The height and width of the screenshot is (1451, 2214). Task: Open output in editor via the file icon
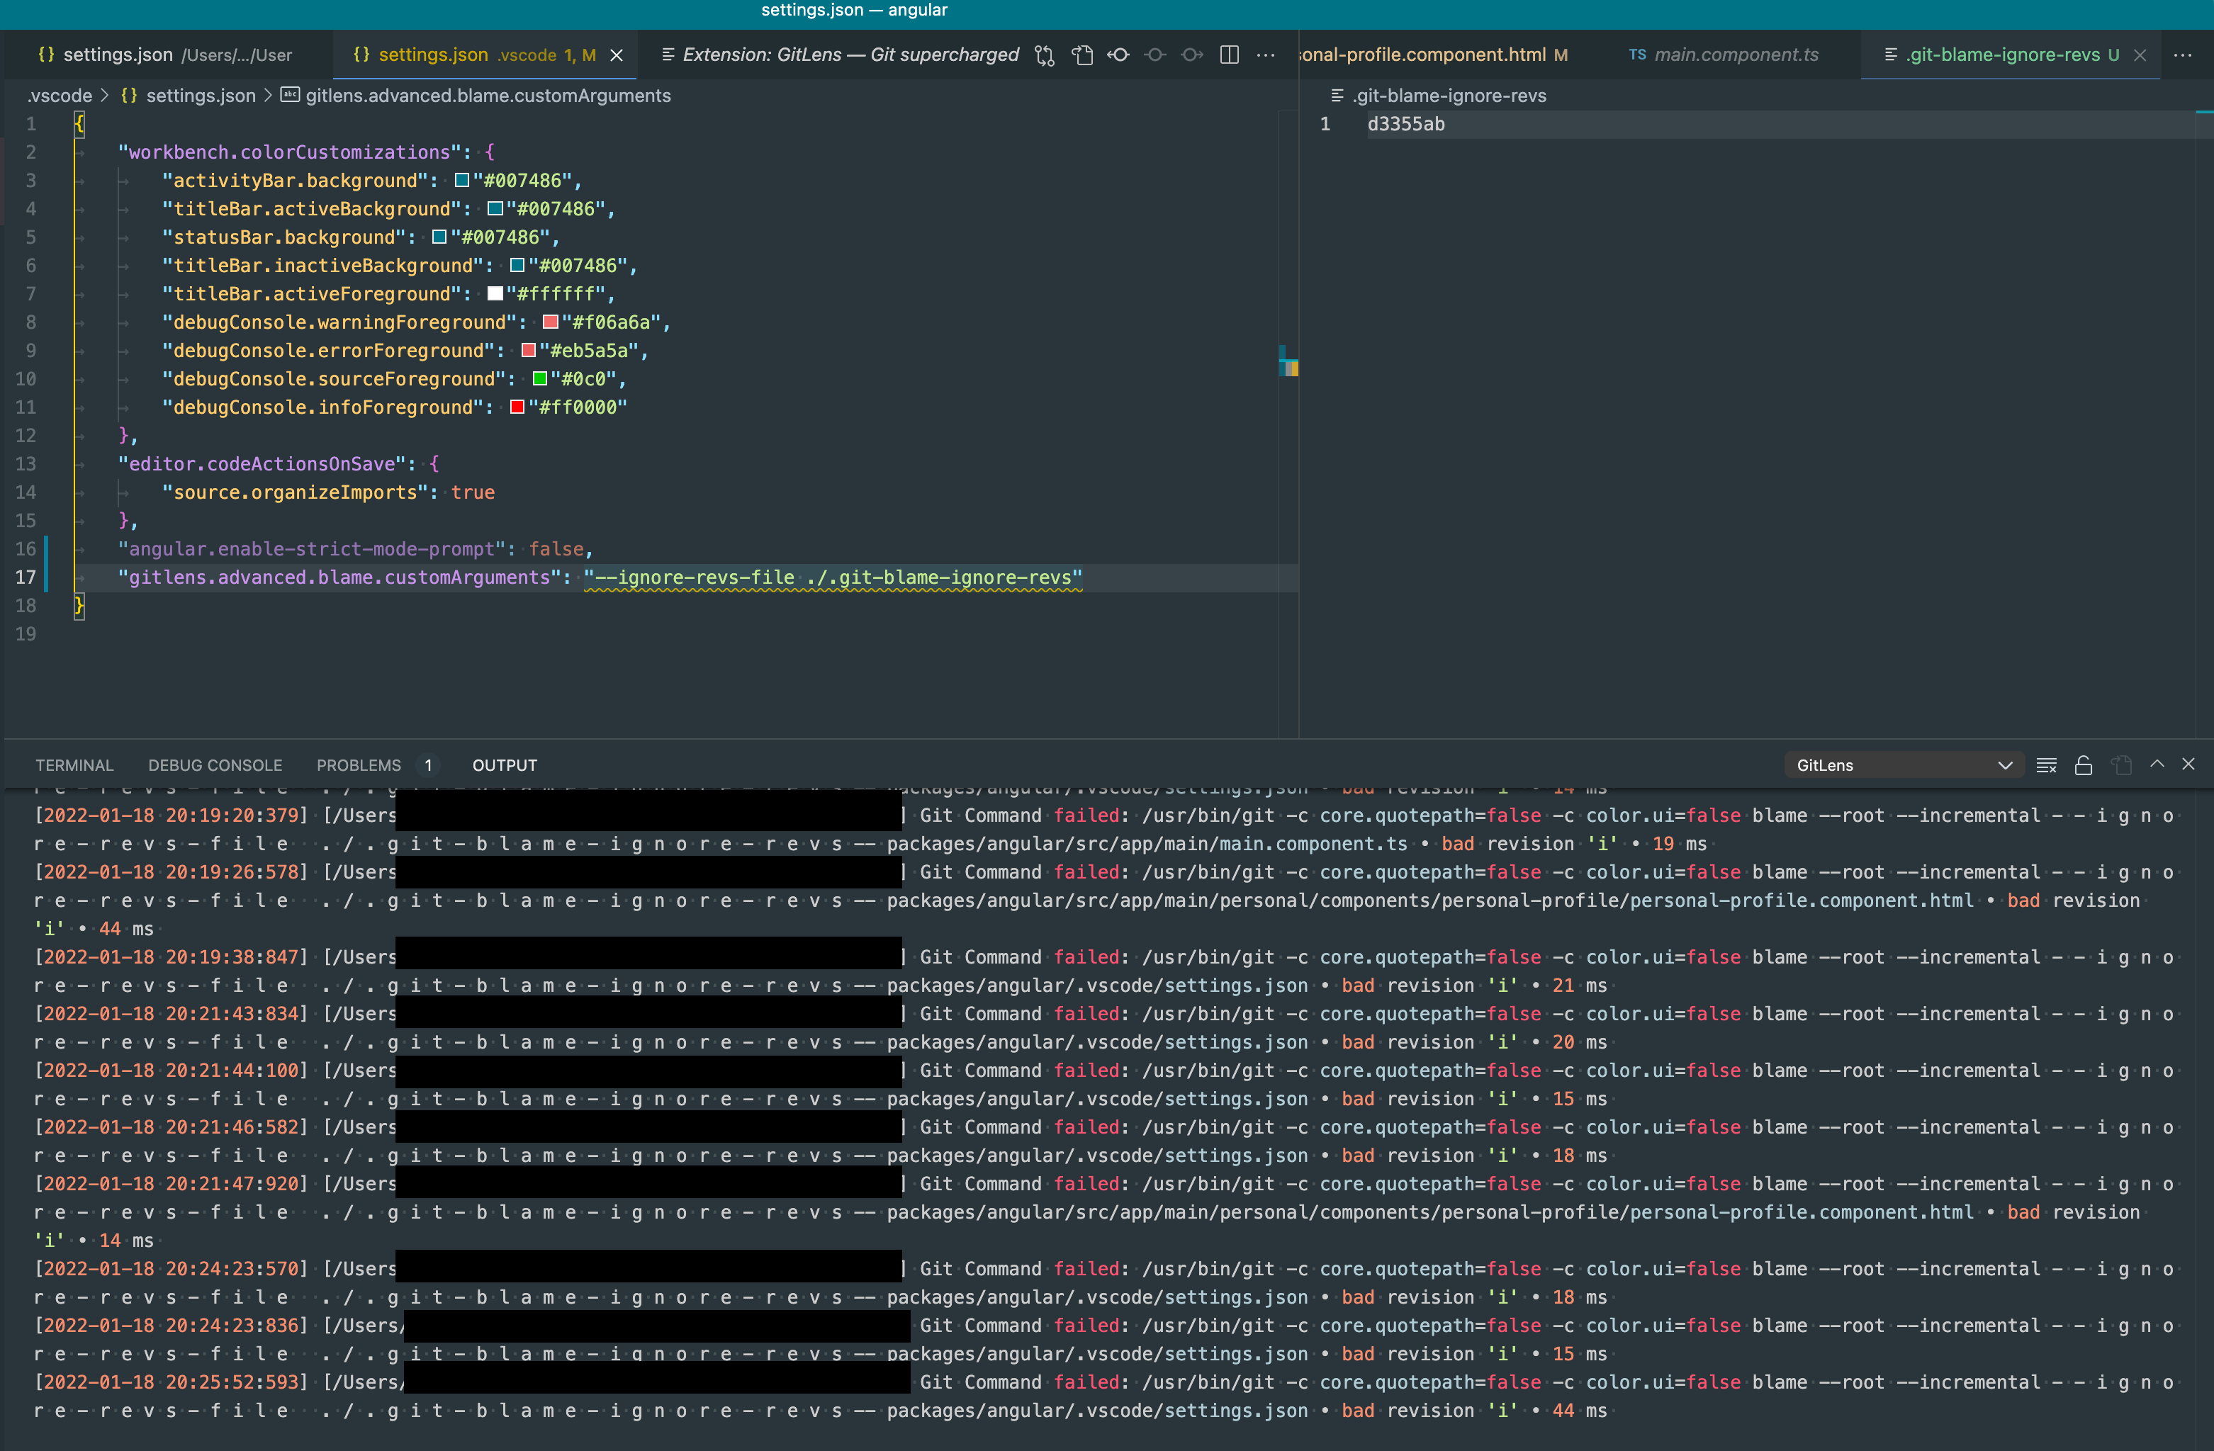[x=2122, y=764]
